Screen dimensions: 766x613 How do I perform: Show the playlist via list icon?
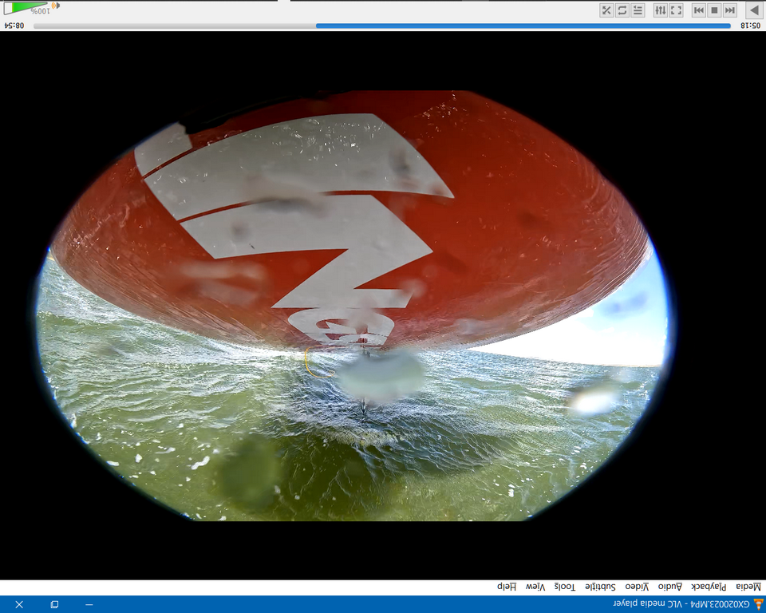pyautogui.click(x=638, y=10)
